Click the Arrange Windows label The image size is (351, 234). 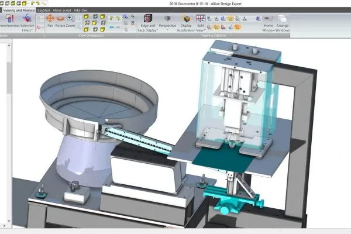[x=283, y=27]
